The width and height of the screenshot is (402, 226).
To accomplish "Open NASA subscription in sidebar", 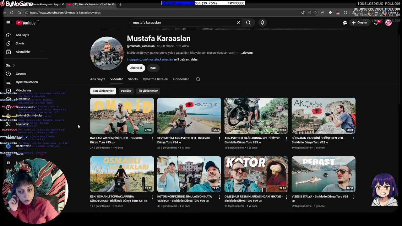I will 20,154.
